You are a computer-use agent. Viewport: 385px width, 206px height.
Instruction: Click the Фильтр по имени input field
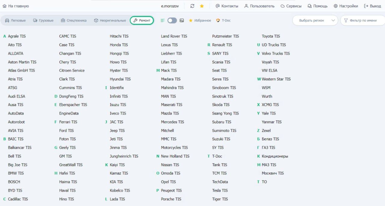(363, 20)
